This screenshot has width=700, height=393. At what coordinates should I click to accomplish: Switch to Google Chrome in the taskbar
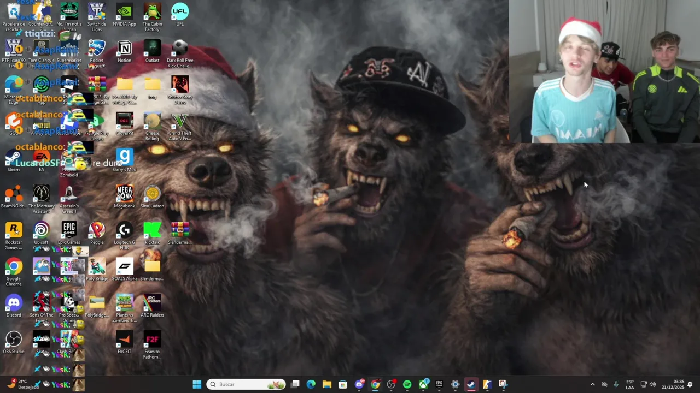pos(375,384)
